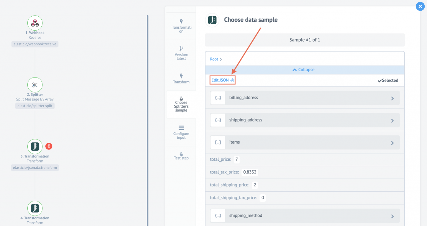Image resolution: width=427 pixels, height=226 pixels.
Task: Click Split Message By Array text
Action: pyautogui.click(x=35, y=99)
